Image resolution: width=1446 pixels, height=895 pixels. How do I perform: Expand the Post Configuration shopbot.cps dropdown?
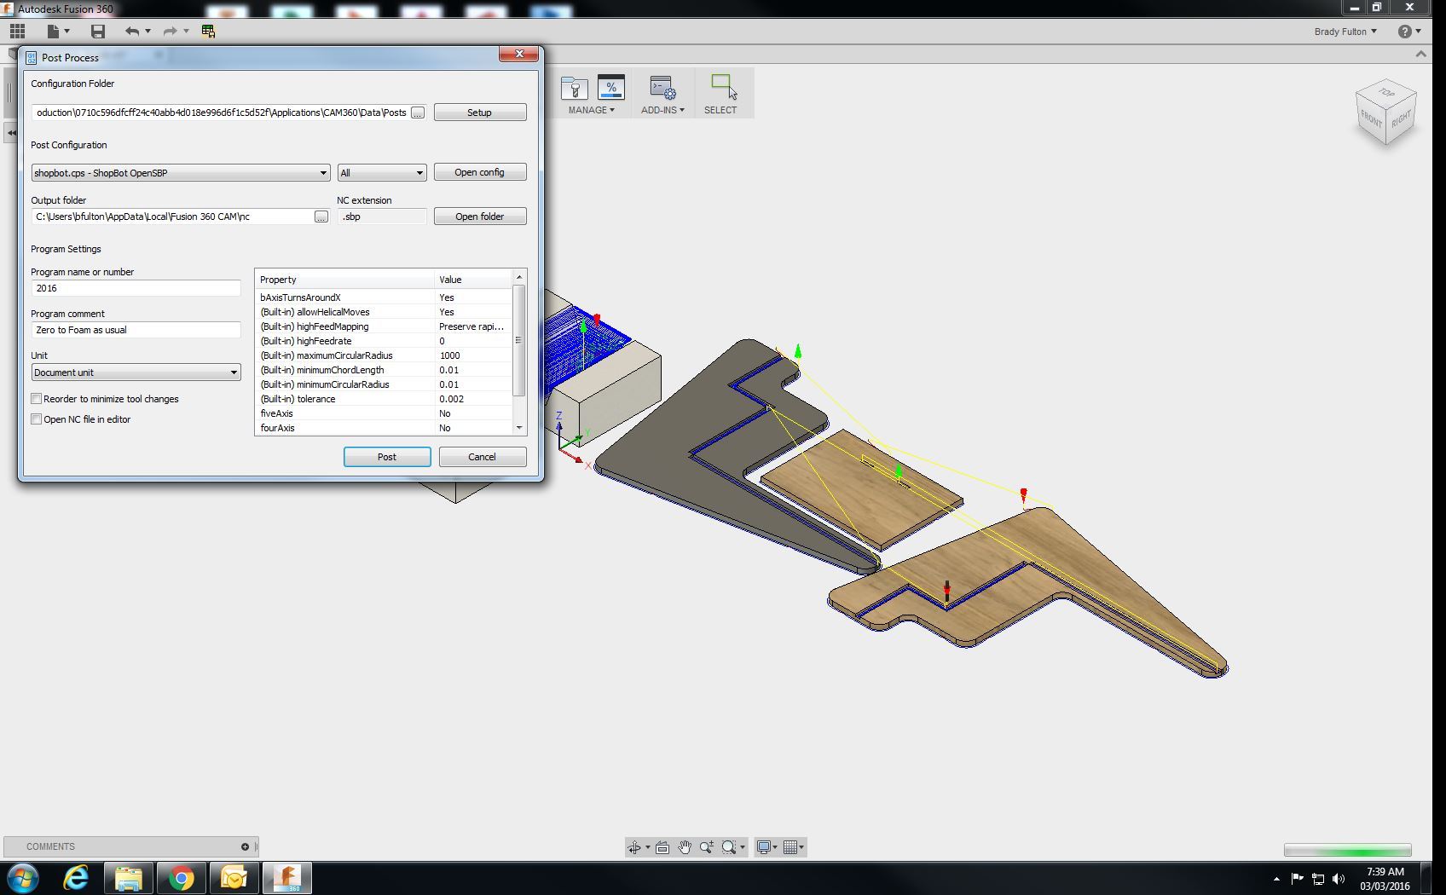point(181,173)
